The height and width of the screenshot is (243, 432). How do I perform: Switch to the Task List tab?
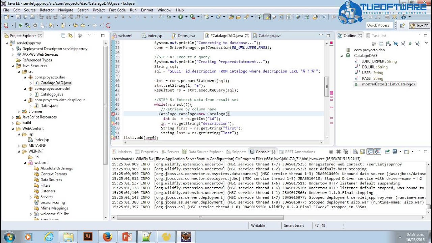(376, 35)
